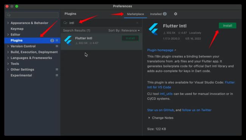Image resolution: width=246 pixels, height=140 pixels.
Task: Click the Size: 122 KB text
Action: coord(157,129)
